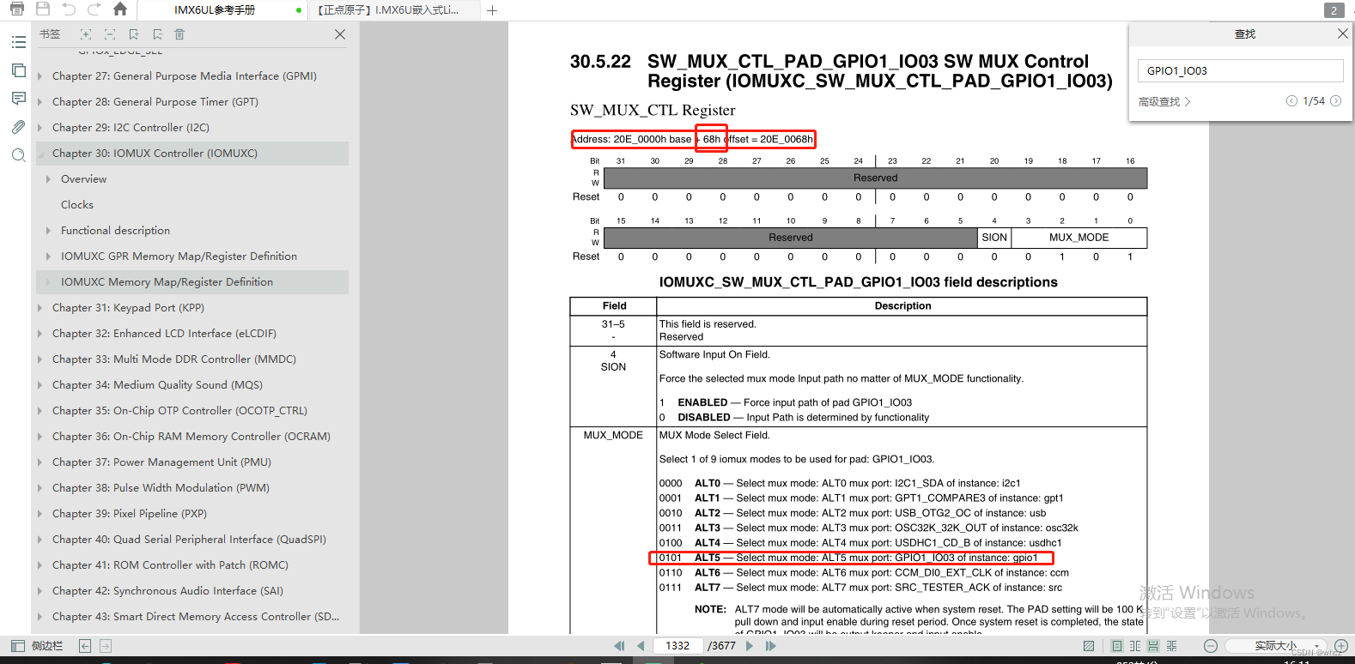Toggle the sidebar via 侧边栏 button

pyautogui.click(x=37, y=646)
